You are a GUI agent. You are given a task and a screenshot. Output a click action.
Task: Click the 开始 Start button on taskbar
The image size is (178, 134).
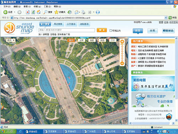coord(8,131)
